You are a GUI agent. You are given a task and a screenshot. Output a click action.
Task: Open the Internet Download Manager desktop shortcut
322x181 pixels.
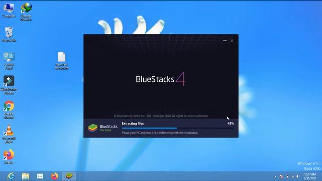coord(26,11)
